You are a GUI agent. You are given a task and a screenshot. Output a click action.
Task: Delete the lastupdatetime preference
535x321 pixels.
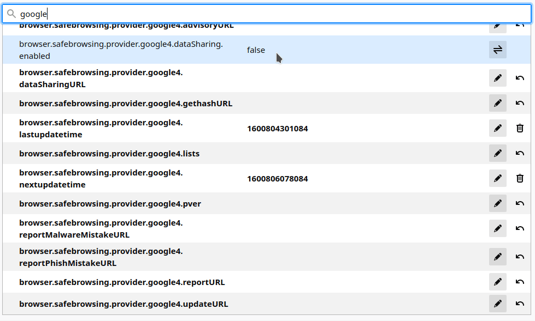(x=520, y=128)
